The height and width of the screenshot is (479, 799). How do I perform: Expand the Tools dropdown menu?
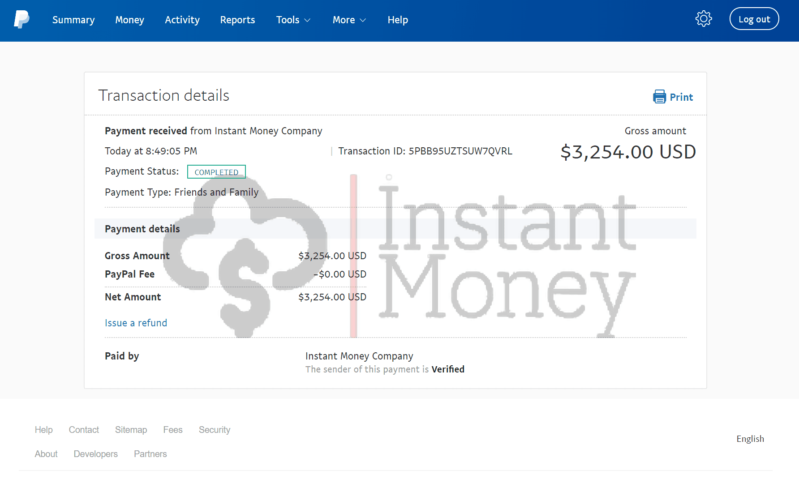pos(293,20)
